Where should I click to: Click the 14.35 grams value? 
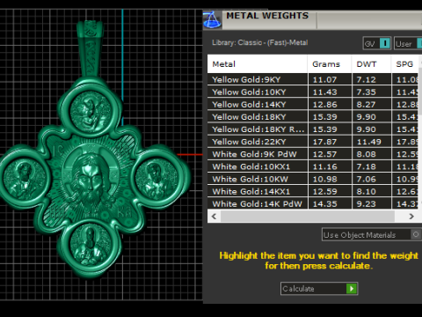click(324, 203)
